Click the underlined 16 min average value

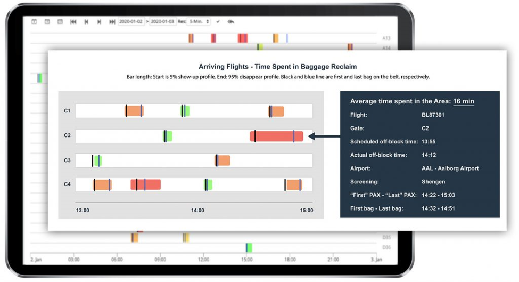point(463,101)
